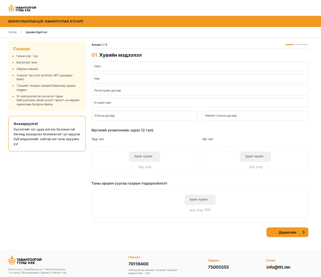Viewport: 321px width, 277px height.
Task: Focus the Овог input field
Action: (x=200, y=66)
